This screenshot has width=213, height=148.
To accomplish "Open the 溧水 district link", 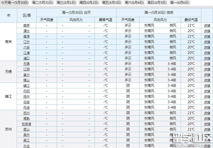I will (27, 31).
